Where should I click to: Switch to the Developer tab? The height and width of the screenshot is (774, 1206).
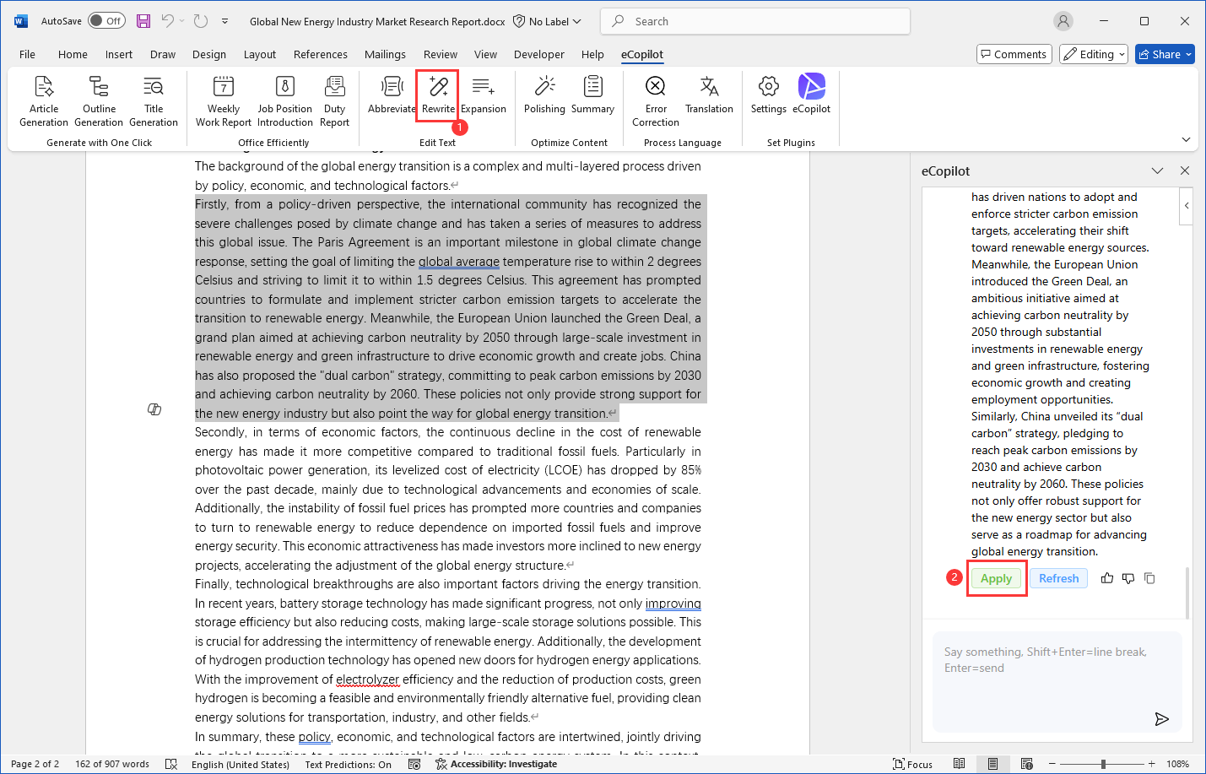(x=538, y=54)
